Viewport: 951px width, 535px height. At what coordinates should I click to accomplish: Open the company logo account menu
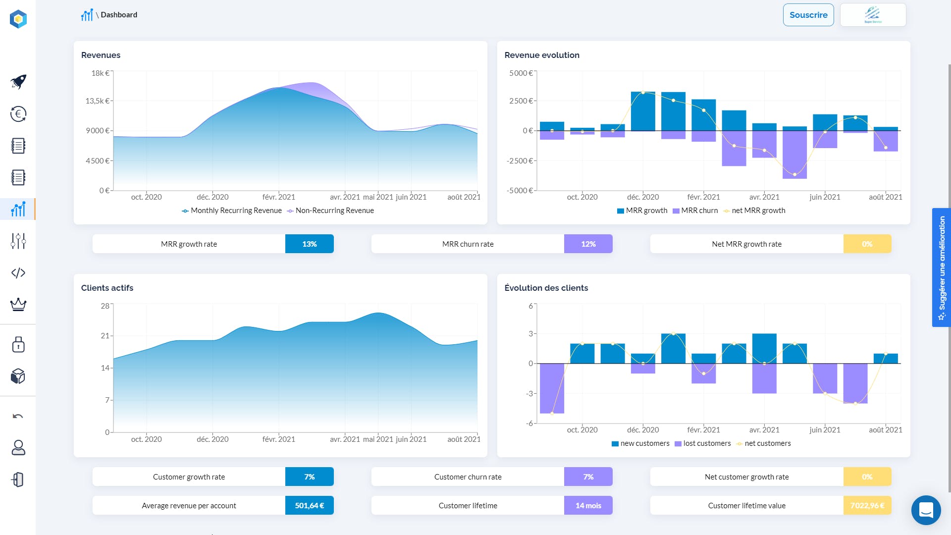873,15
